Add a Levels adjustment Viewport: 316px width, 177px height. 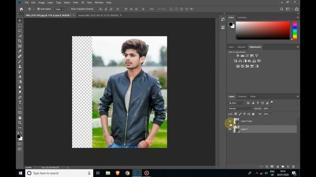242,56
